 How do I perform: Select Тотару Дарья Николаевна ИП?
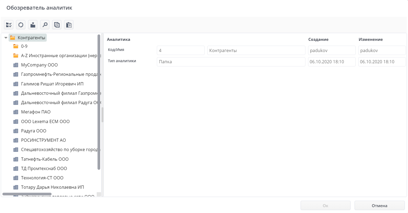pyautogui.click(x=53, y=187)
